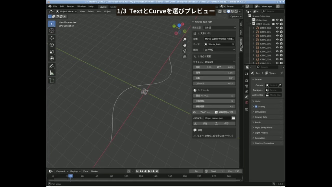Select the Annotate tool
Viewport: 332px width, 187px height.
click(52, 66)
